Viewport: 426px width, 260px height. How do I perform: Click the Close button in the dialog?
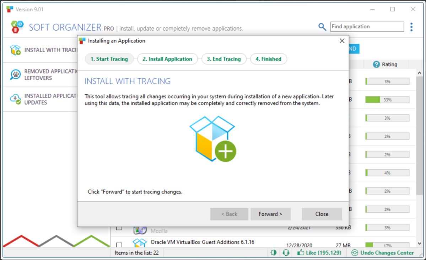[x=322, y=214]
